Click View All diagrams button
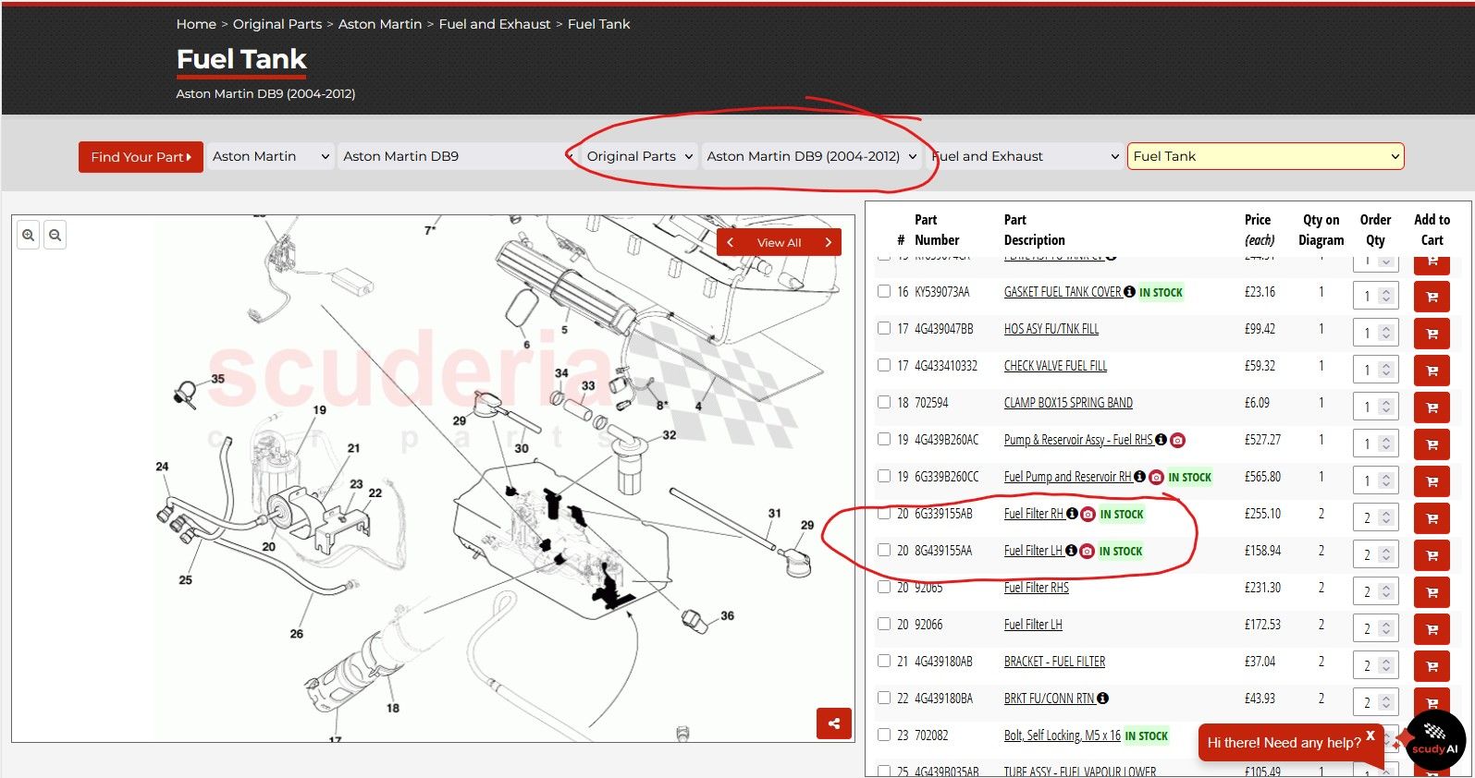 coord(779,242)
